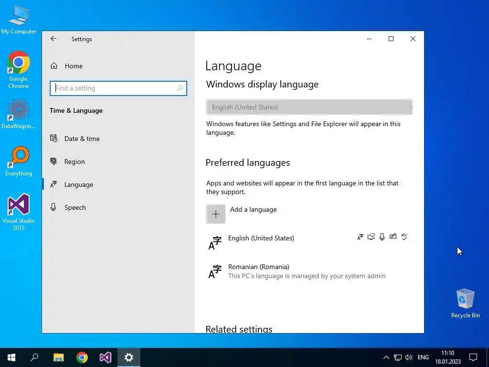Click the ENG input language indicator

click(x=423, y=357)
